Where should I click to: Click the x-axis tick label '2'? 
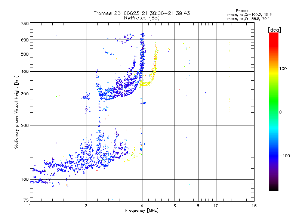pyautogui.click(x=86, y=206)
